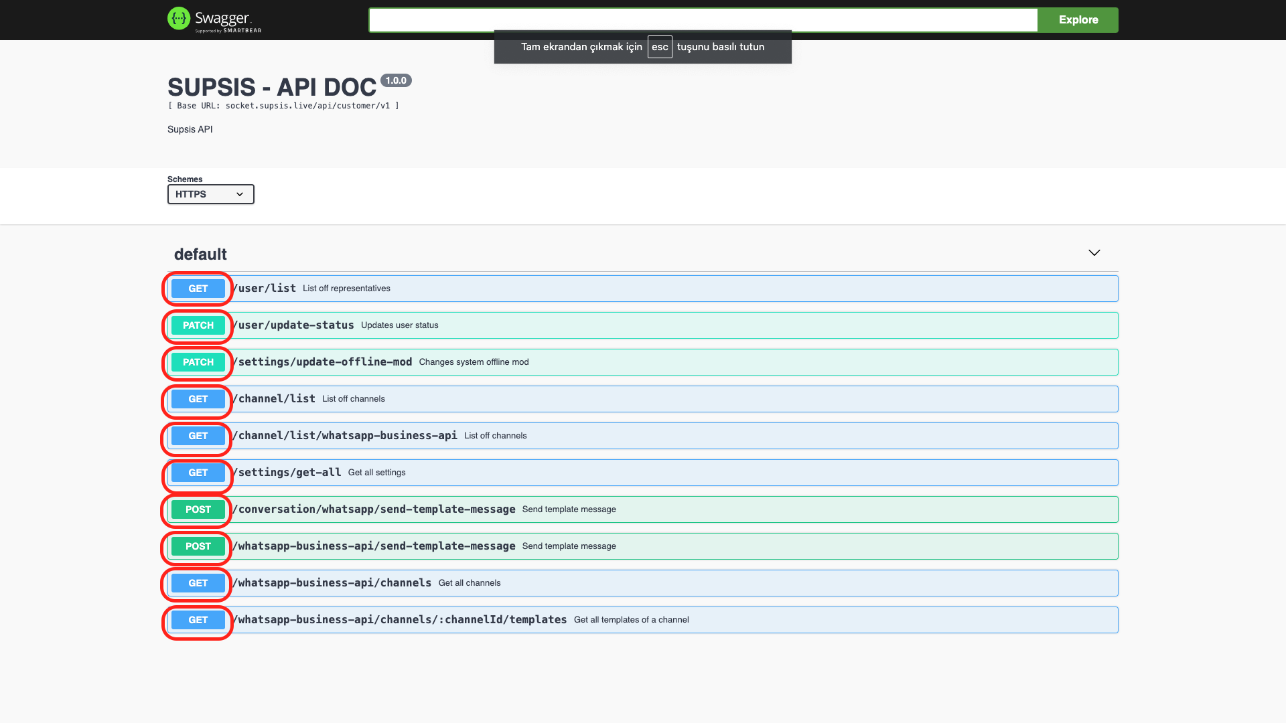The width and height of the screenshot is (1286, 723).
Task: Expand the /channel/list endpoint path
Action: point(273,398)
